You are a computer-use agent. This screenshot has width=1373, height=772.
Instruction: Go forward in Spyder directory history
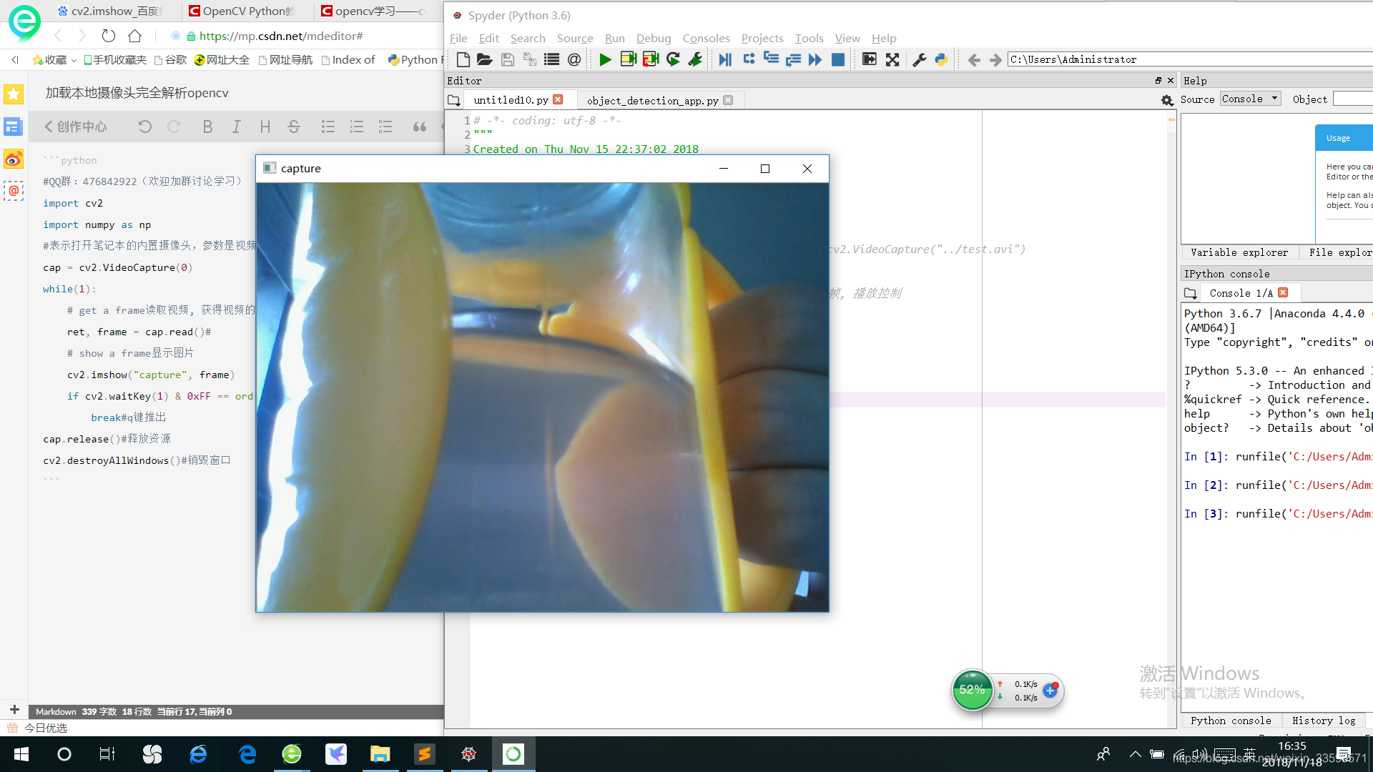[995, 59]
